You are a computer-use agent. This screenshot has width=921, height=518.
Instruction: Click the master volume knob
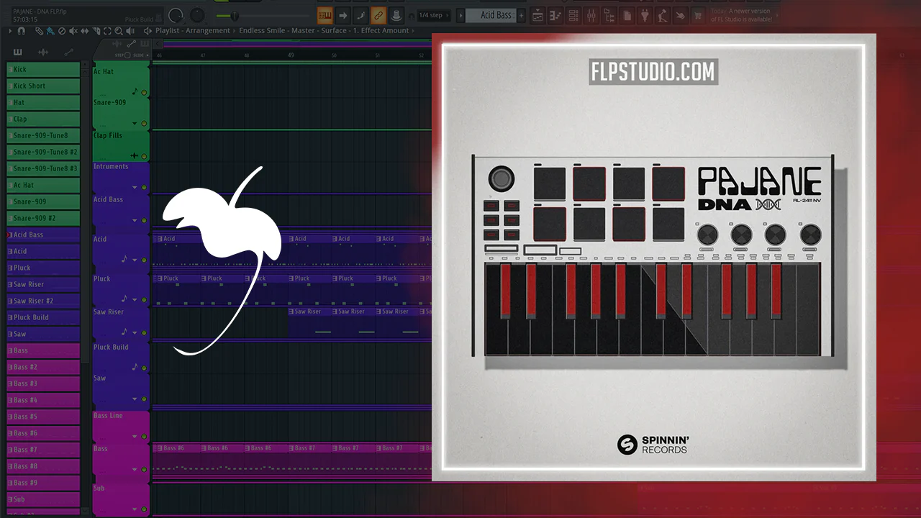point(176,15)
